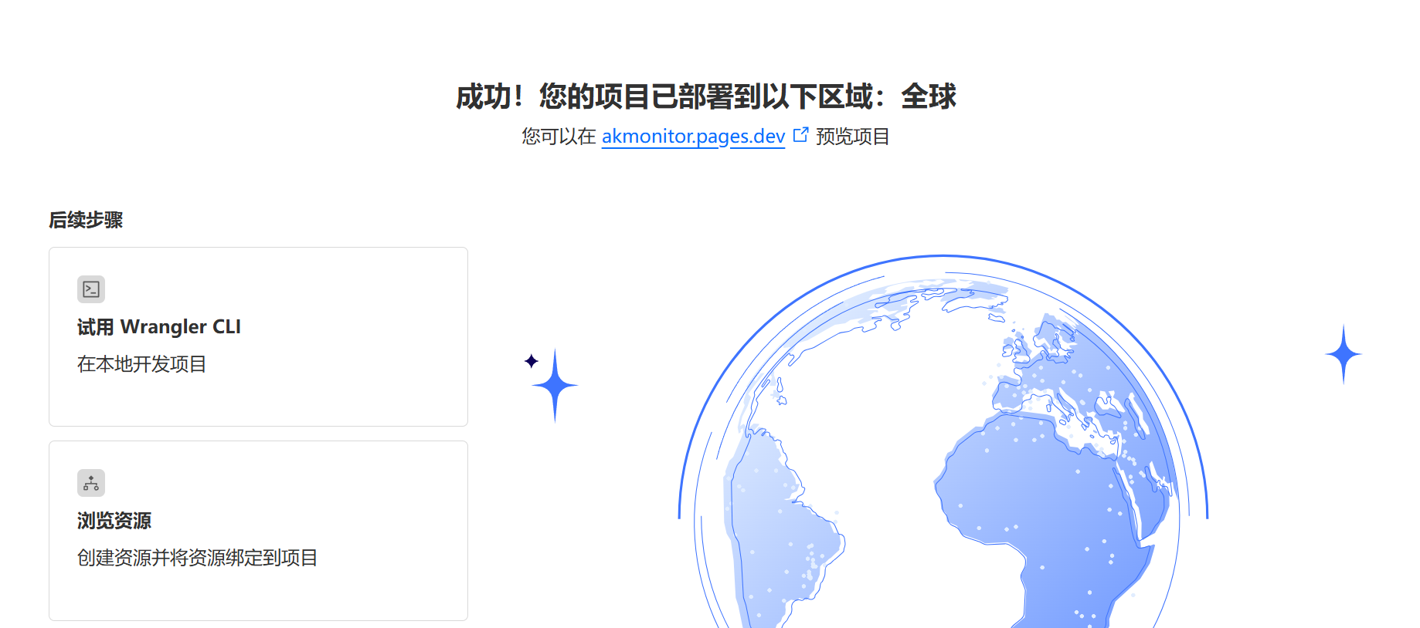
Task: Click the blue sparkle at far right
Action: point(1344,354)
